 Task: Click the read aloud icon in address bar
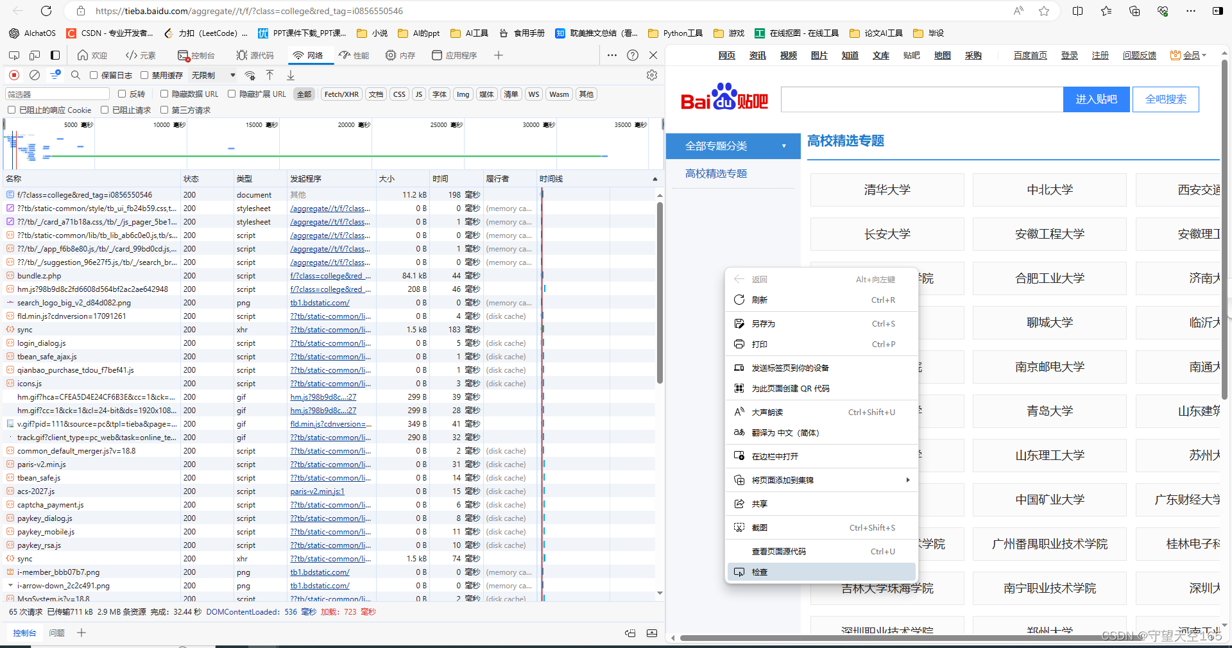(1018, 11)
